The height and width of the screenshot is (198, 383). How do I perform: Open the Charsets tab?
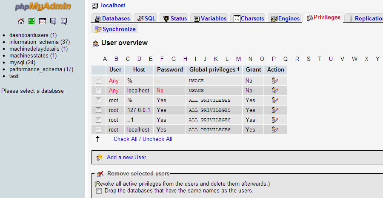(x=248, y=18)
